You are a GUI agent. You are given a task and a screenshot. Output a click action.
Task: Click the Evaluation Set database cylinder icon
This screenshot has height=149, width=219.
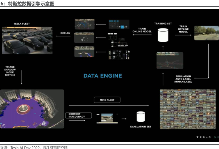click(x=140, y=117)
